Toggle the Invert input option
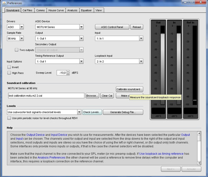Viewport: 208px width, 177px height. pyautogui.click(x=9, y=67)
